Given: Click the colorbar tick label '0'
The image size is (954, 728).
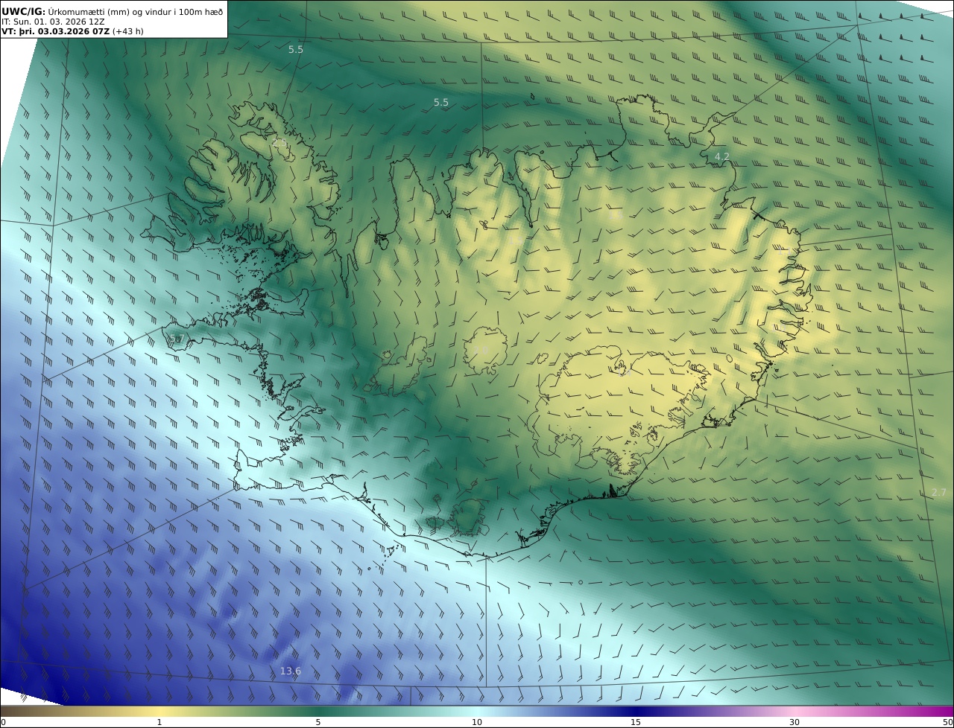Looking at the screenshot, I should pos(3,722).
